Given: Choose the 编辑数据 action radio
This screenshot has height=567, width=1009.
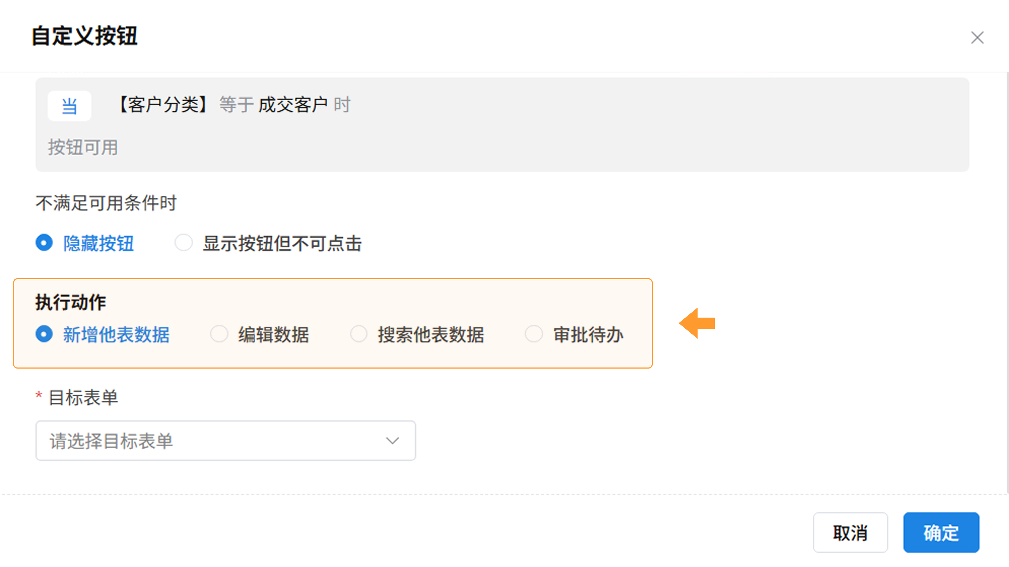Looking at the screenshot, I should point(219,334).
